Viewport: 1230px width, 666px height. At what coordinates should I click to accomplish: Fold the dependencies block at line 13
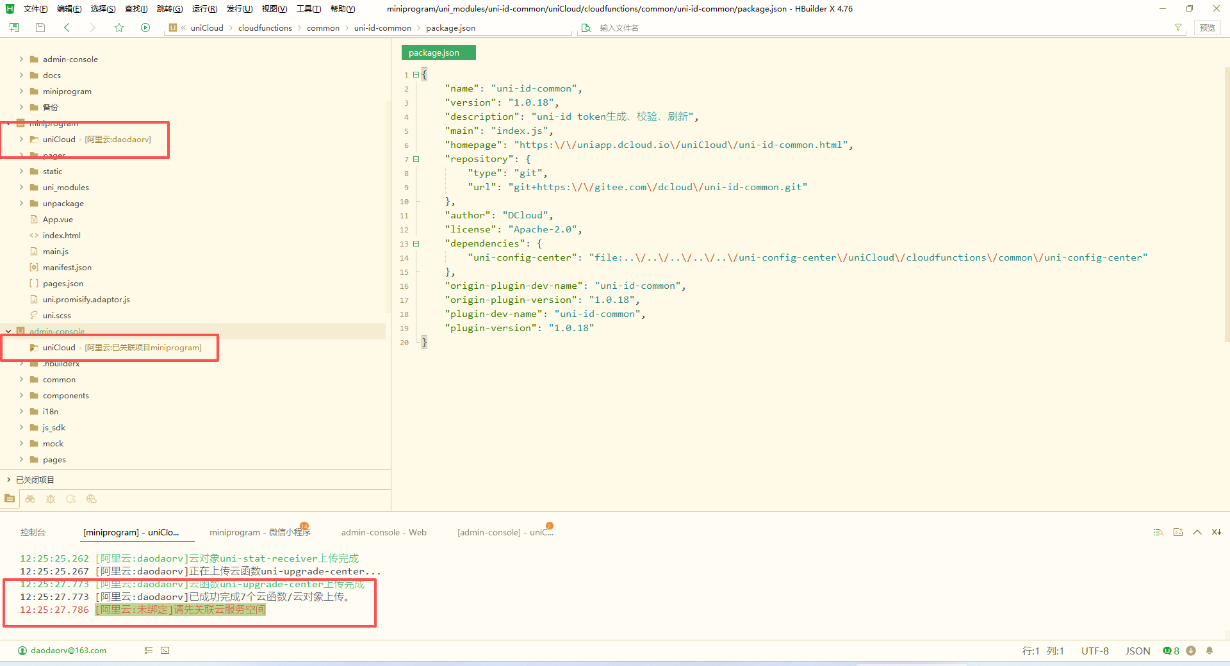(416, 243)
